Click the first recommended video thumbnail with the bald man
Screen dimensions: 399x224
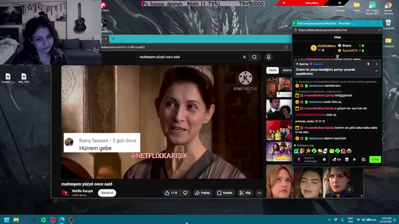tap(279, 87)
